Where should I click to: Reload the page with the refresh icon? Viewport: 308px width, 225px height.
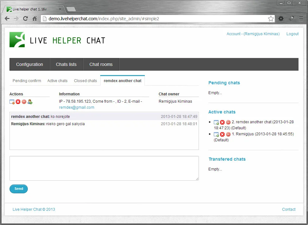coord(25,18)
